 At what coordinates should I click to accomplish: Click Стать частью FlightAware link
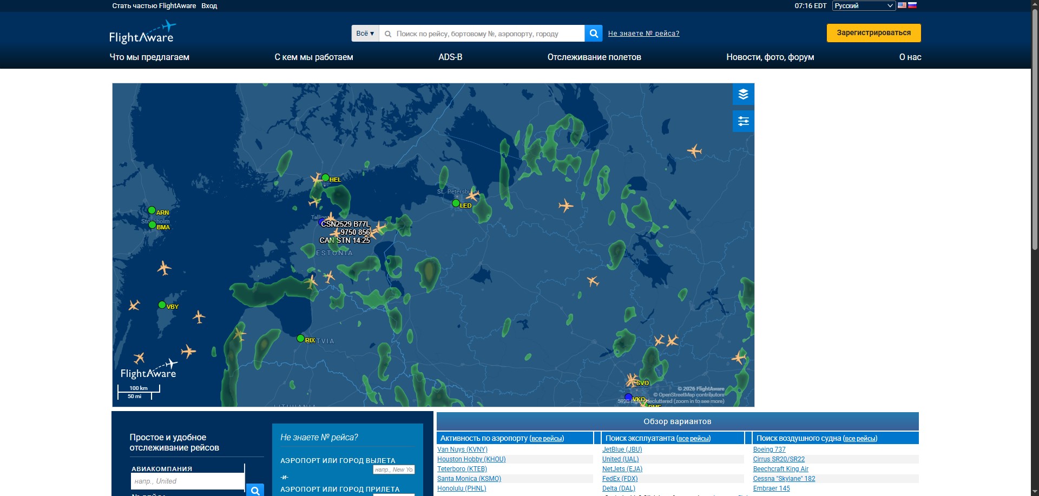[x=154, y=6]
